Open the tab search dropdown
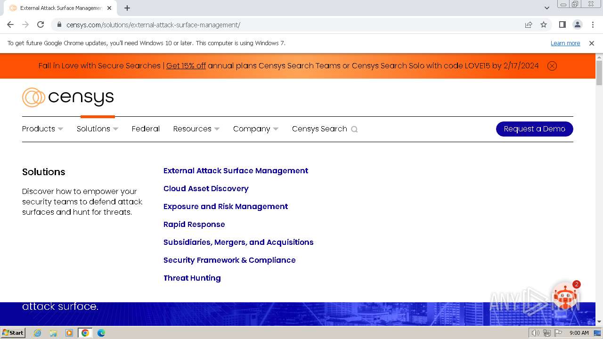The height and width of the screenshot is (339, 603). 546,8
